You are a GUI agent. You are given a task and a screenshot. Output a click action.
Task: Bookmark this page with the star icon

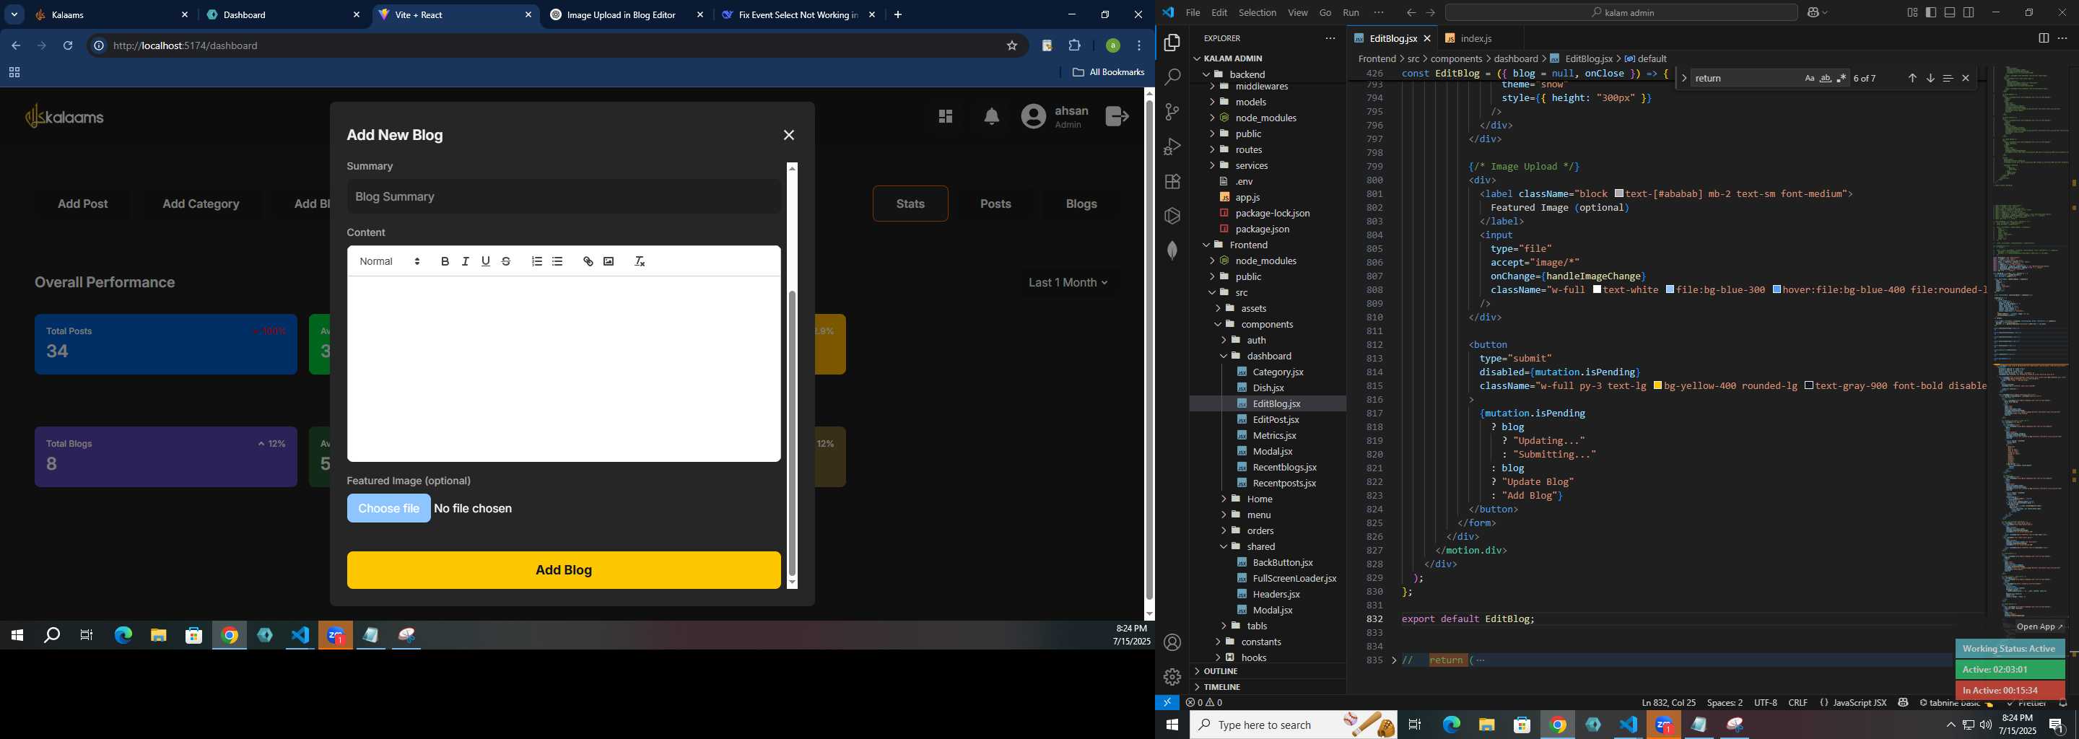tap(1012, 46)
